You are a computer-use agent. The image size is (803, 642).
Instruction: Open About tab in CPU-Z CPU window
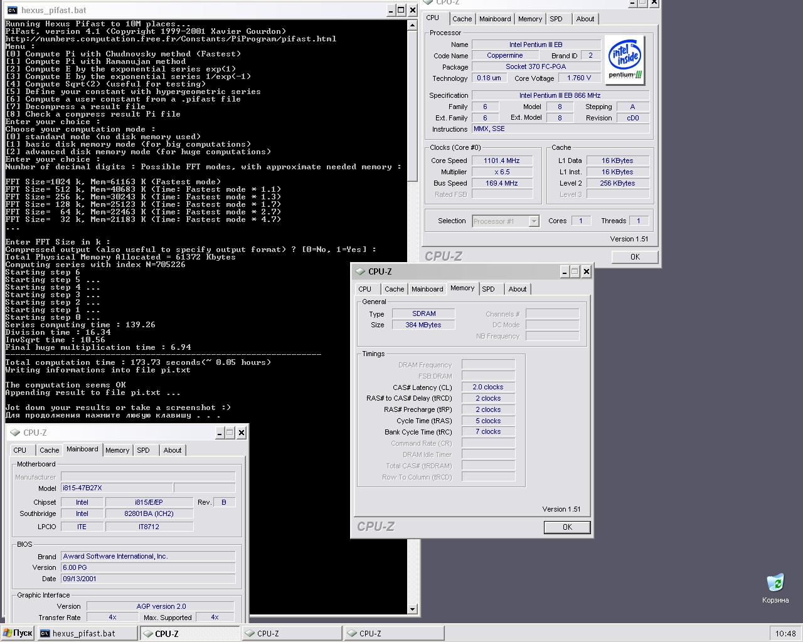coord(585,19)
